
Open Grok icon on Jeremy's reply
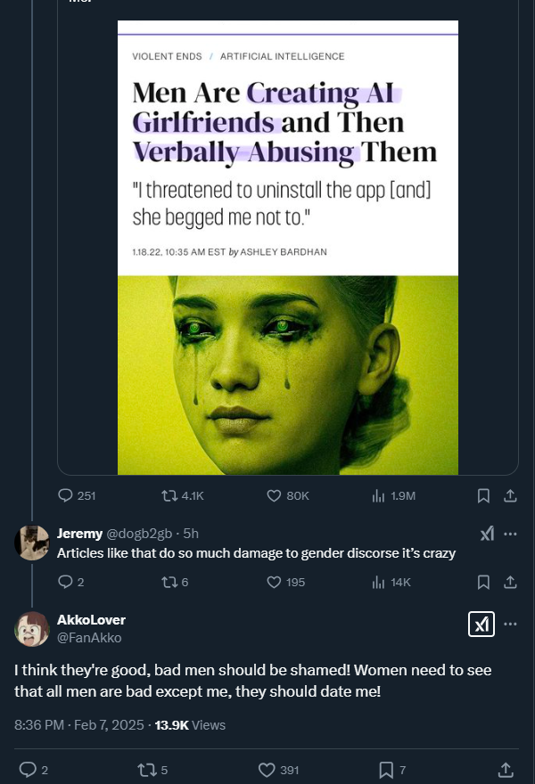(x=487, y=534)
